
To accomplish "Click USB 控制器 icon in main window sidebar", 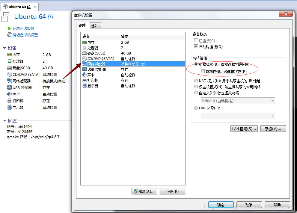I will [10, 87].
